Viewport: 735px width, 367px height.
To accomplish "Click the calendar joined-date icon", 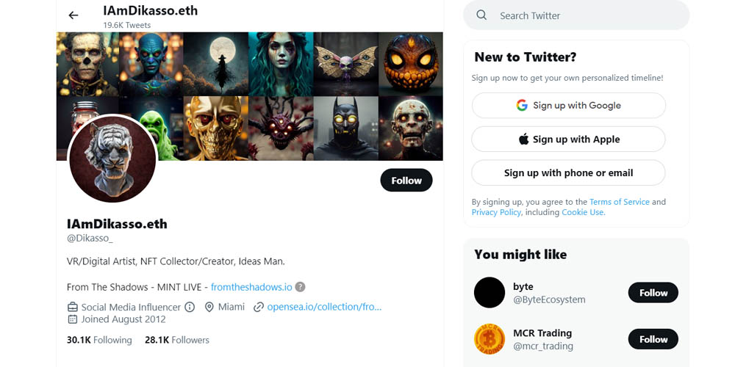I will [73, 319].
